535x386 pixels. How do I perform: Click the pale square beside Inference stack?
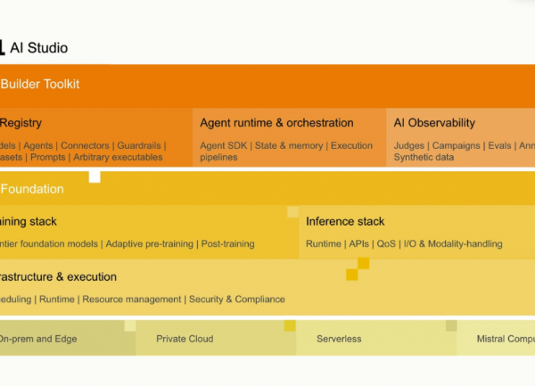(292, 212)
